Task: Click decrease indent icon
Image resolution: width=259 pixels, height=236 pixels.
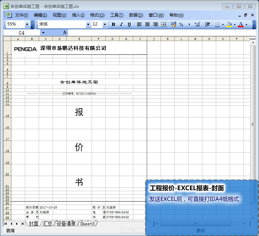Action: click(207, 24)
